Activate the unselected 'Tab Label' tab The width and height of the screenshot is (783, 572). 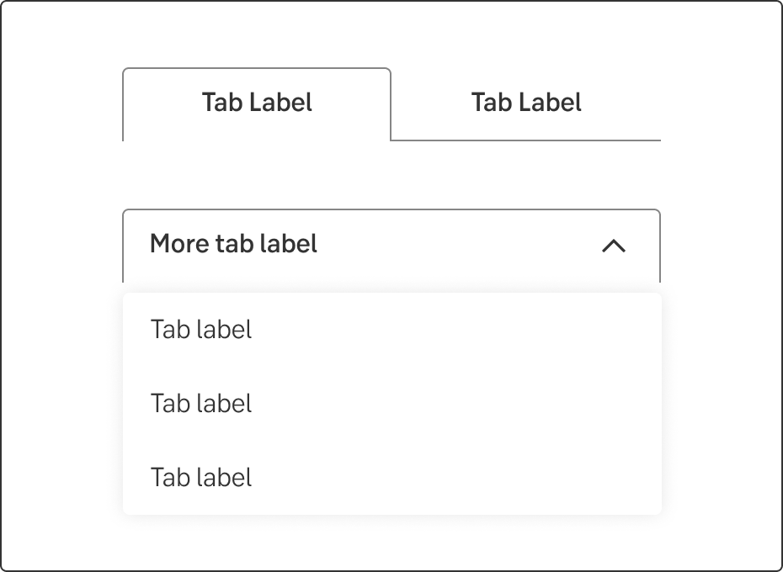point(526,103)
